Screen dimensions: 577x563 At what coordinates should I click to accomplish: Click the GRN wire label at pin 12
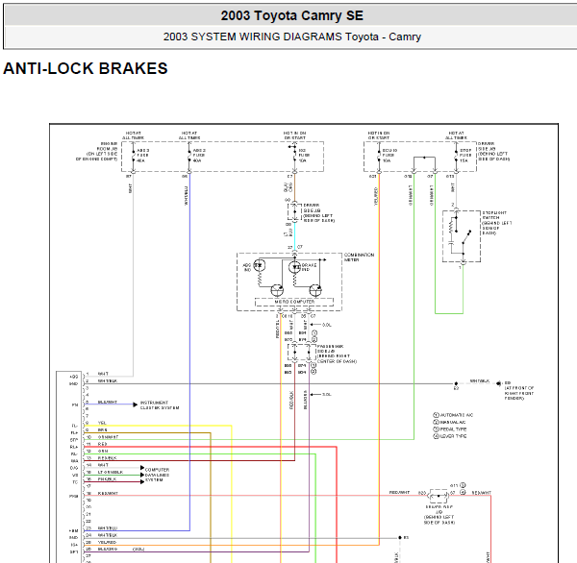[103, 452]
